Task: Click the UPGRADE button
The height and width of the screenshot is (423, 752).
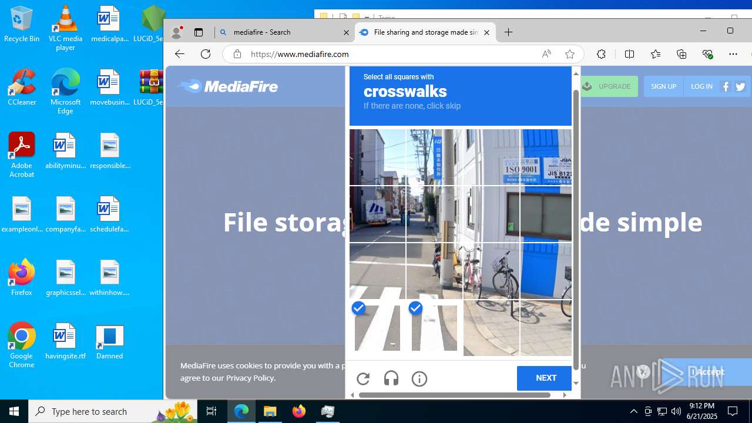Action: coord(609,86)
